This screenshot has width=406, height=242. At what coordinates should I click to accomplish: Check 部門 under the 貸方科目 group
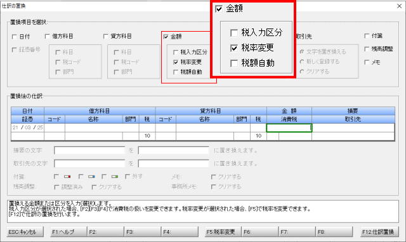(x=117, y=72)
